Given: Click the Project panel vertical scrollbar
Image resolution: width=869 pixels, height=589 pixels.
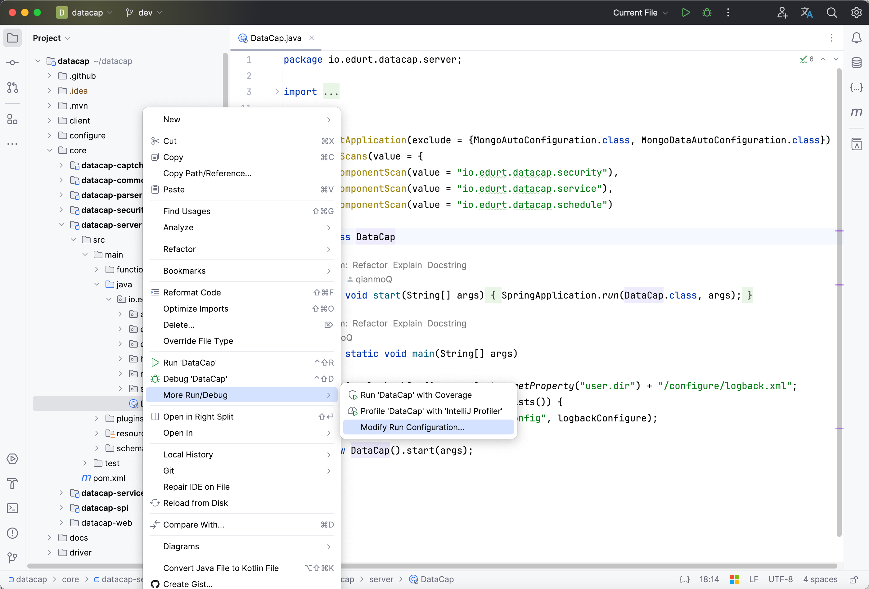Looking at the screenshot, I should click(x=225, y=80).
